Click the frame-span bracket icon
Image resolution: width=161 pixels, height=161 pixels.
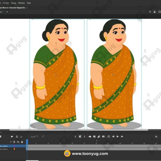tap(103, 137)
